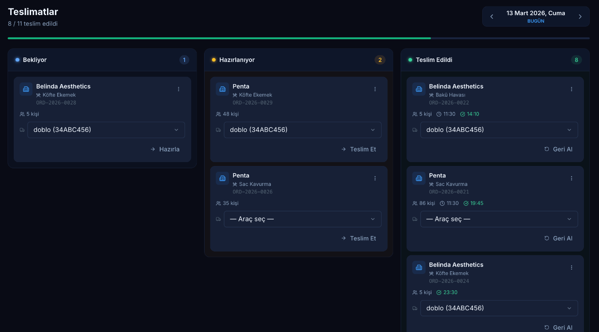Viewport: 599px width, 332px height.
Task: Click the delivery progress bar
Action: coord(299,38)
